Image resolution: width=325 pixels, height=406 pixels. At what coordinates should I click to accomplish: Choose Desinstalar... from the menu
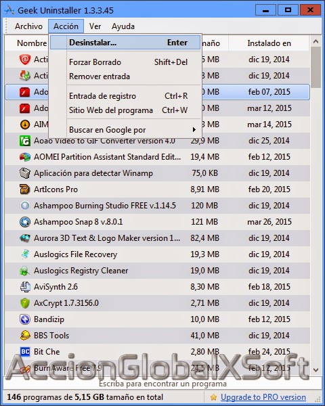tap(125, 43)
